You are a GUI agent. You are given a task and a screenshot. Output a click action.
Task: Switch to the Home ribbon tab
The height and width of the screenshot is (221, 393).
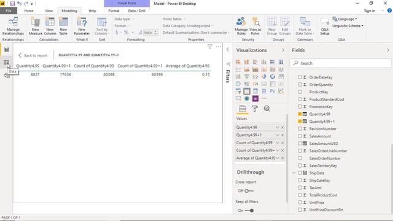pos(29,11)
